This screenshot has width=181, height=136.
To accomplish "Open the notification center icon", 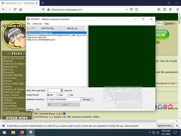I will point(175,133).
